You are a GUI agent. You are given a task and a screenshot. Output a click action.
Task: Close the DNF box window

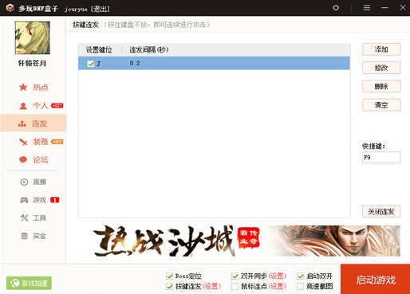[403, 8]
